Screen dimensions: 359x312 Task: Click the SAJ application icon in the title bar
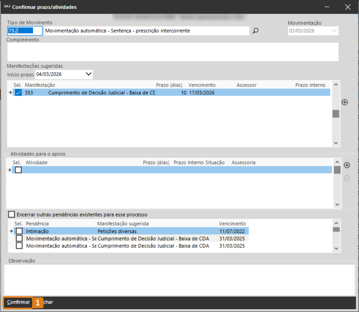coord(7,7)
